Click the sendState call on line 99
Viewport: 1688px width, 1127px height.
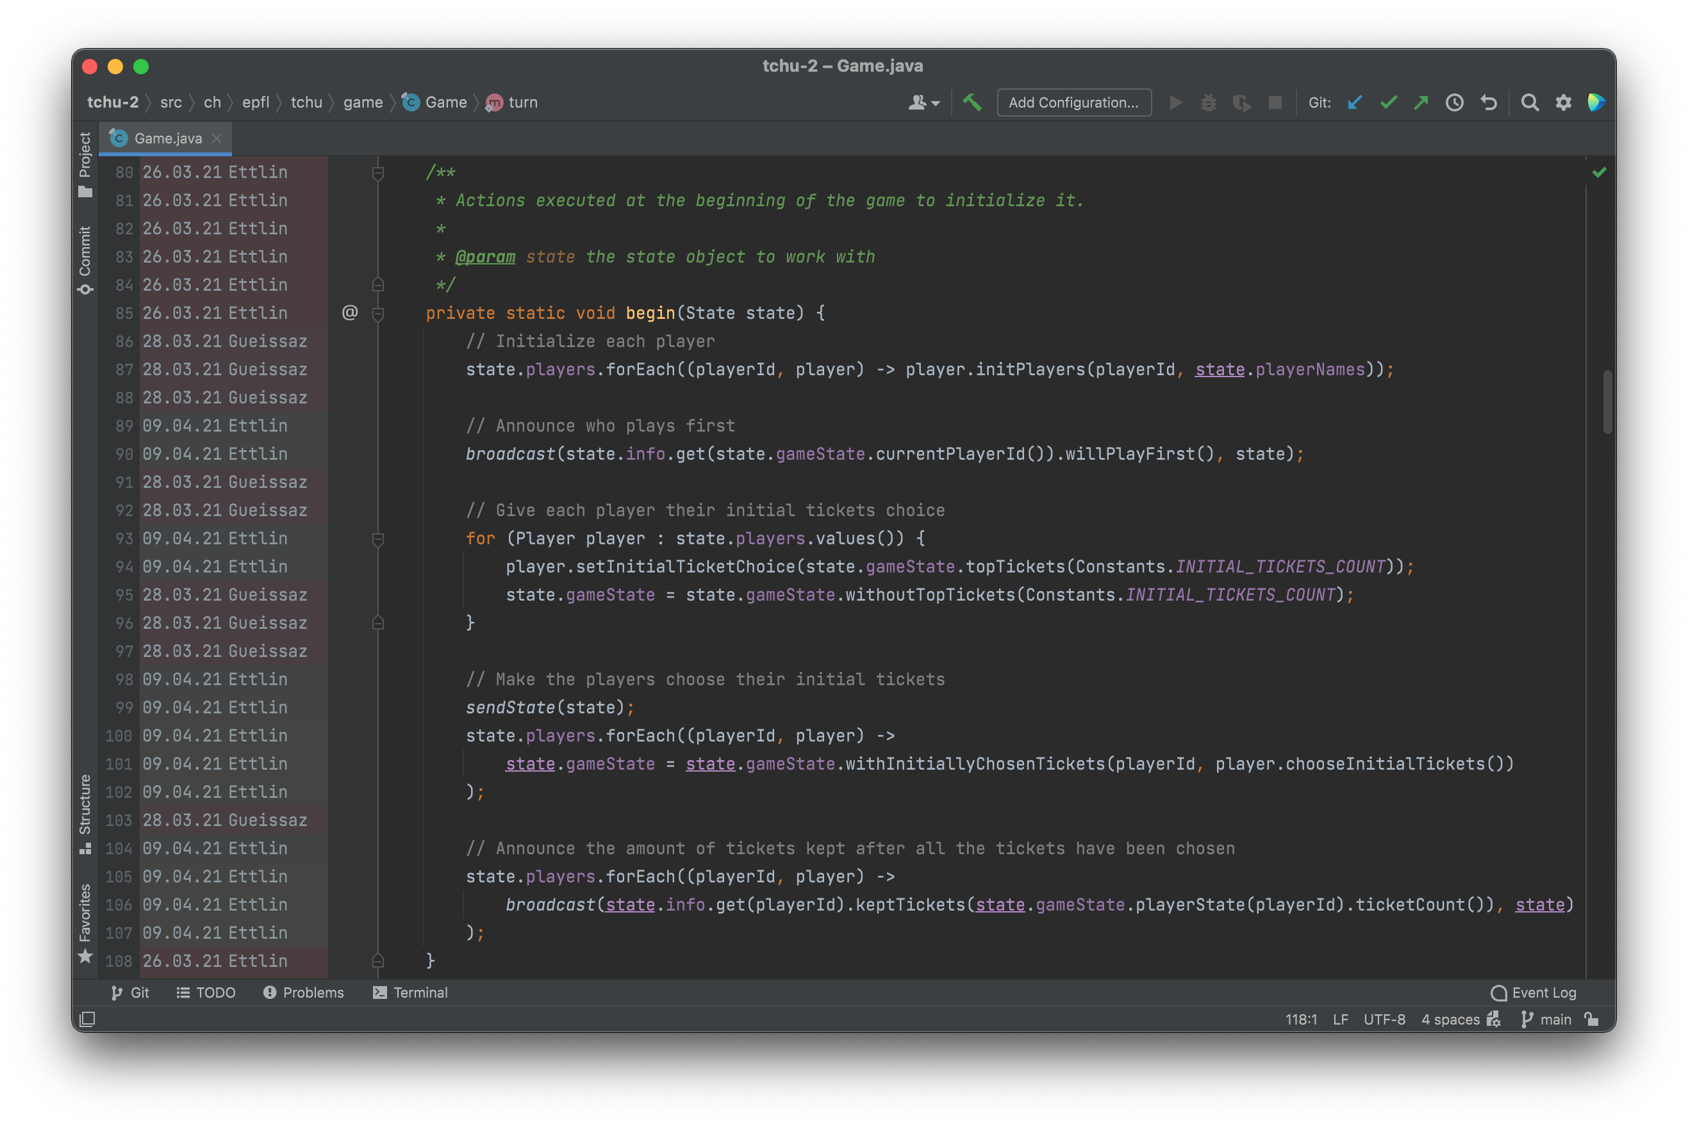point(510,708)
